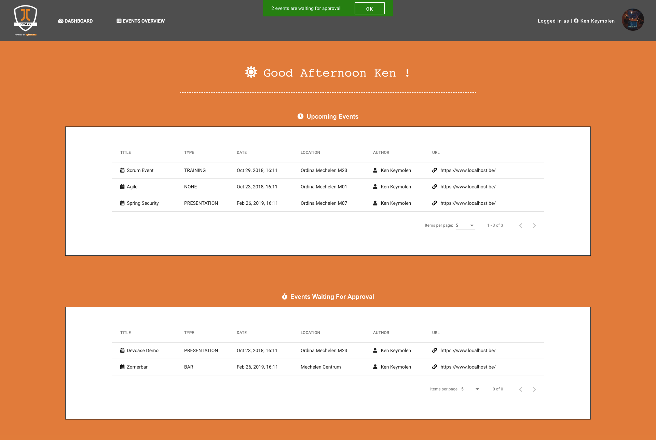Click the sun icon beside the greeting
656x440 pixels.
251,72
